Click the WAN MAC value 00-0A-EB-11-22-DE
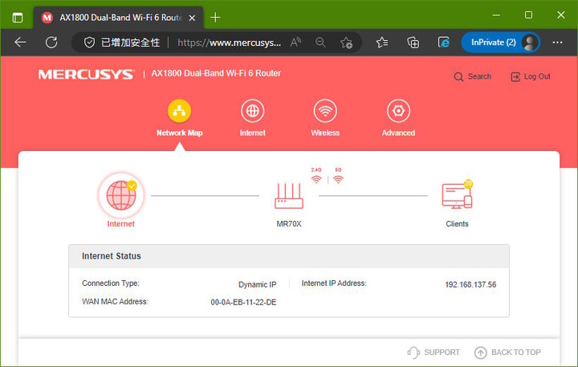 [x=243, y=302]
